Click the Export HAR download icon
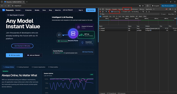 tap(149, 12)
